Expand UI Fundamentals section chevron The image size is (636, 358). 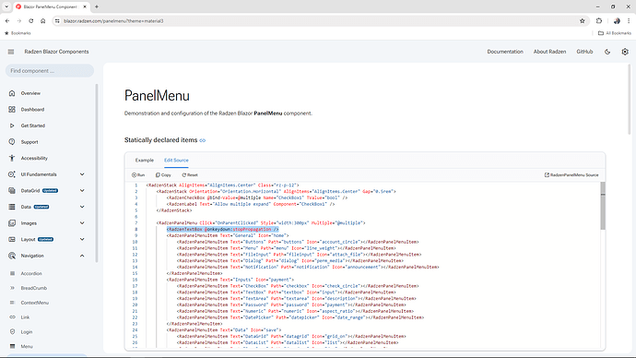point(82,174)
